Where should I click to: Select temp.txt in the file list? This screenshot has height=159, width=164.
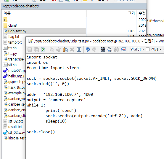point(12,42)
